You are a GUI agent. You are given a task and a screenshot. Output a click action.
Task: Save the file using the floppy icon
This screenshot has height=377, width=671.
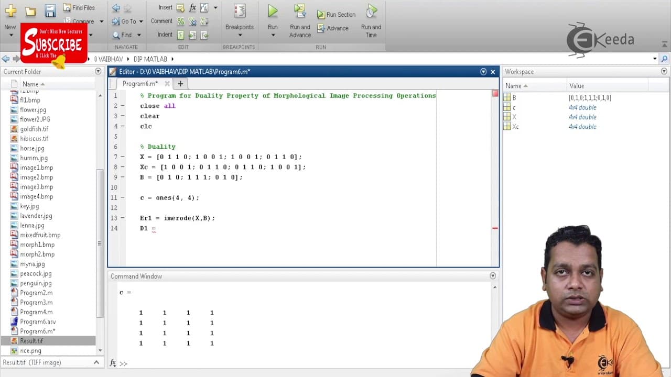tap(50, 10)
